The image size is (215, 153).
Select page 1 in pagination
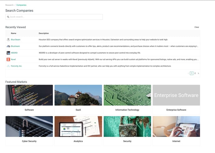click(x=192, y=73)
